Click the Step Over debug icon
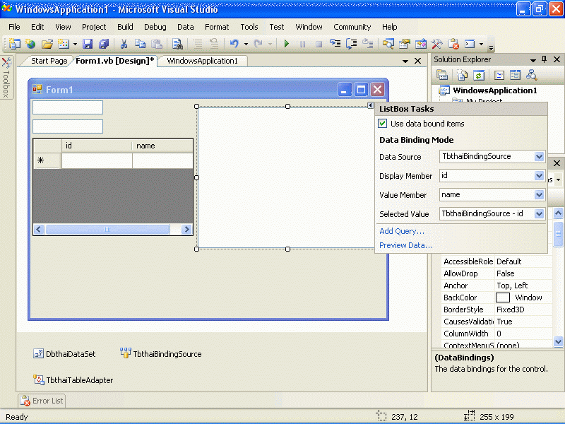565x424 pixels. [351, 44]
